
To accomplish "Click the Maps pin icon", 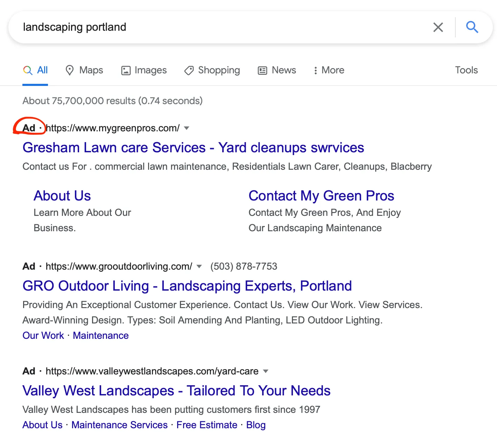I will (70, 70).
